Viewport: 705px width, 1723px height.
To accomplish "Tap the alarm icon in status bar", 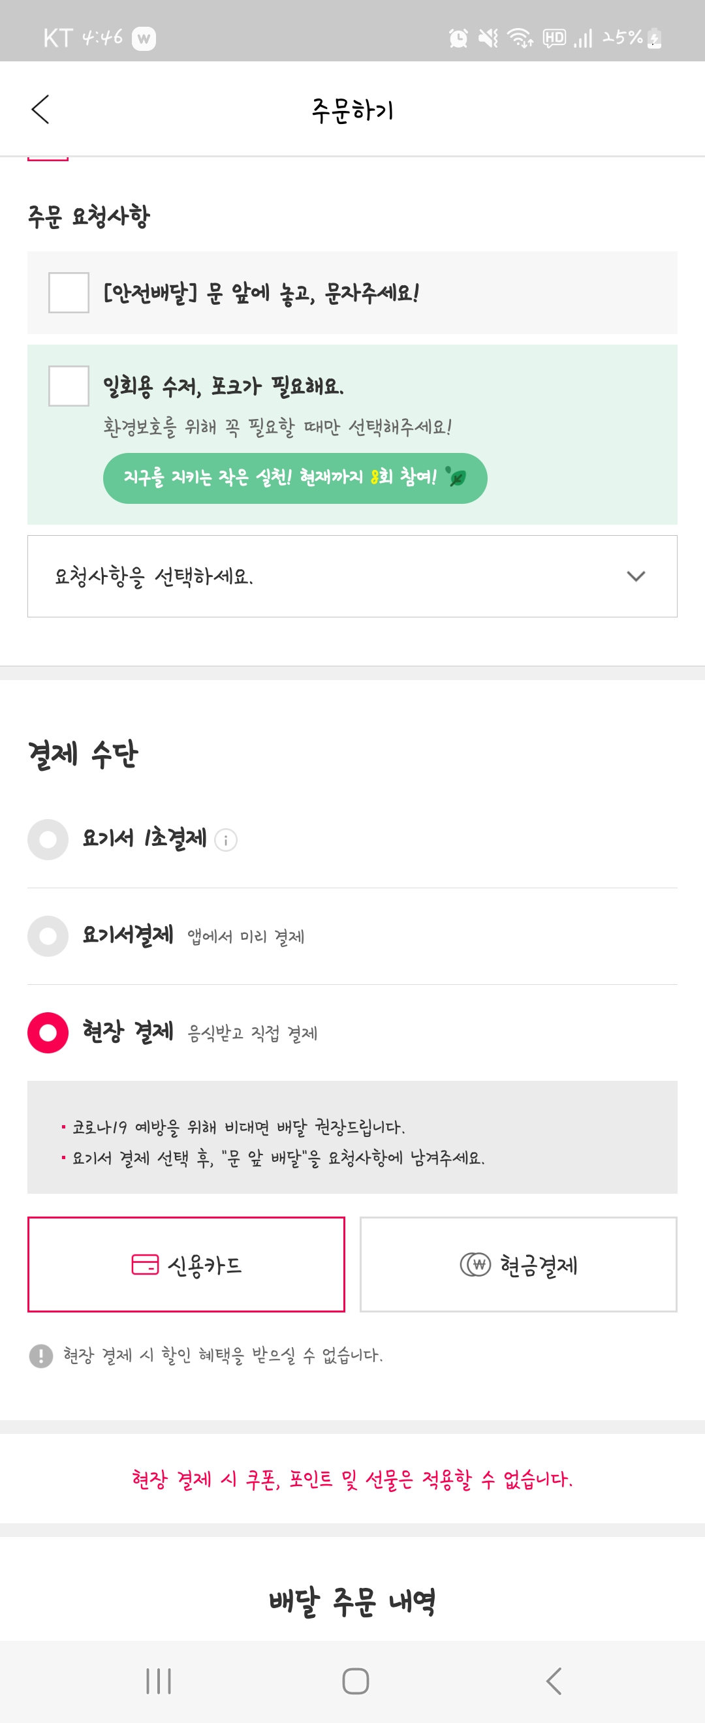I will (458, 38).
